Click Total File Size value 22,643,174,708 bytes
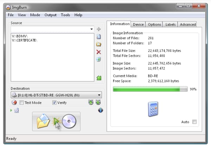The width and height of the screenshot is (211, 147). 165,51
